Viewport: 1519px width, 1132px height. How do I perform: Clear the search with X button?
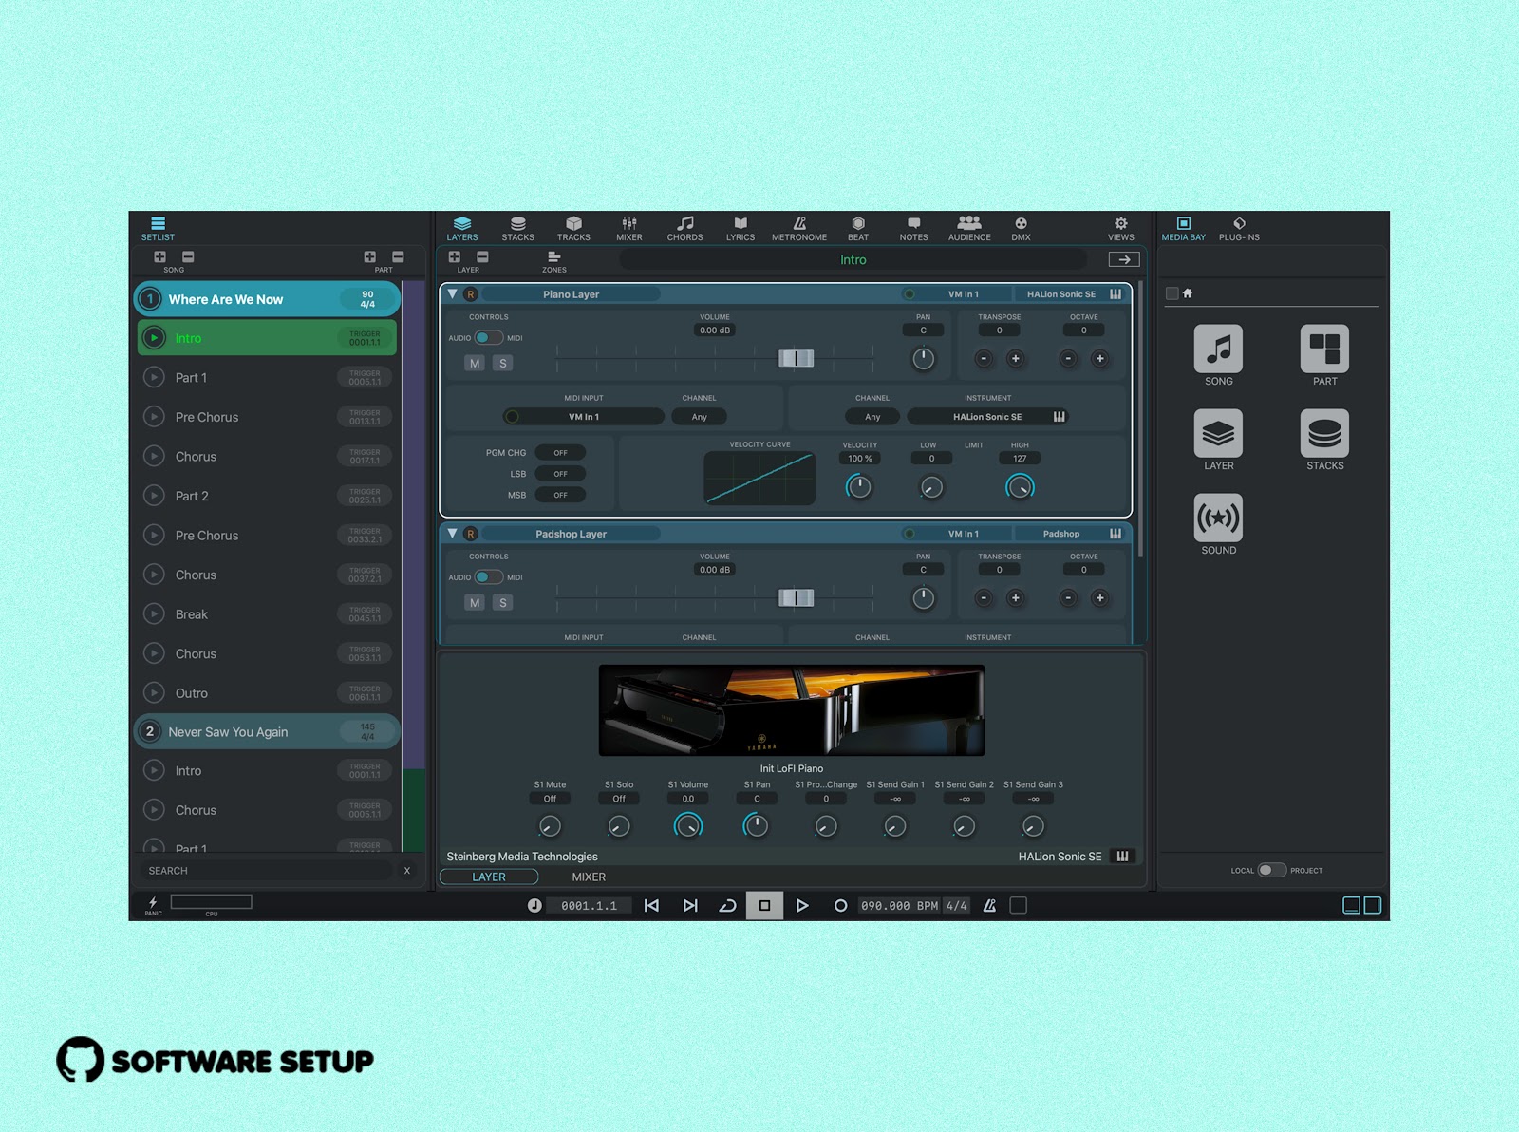[407, 870]
